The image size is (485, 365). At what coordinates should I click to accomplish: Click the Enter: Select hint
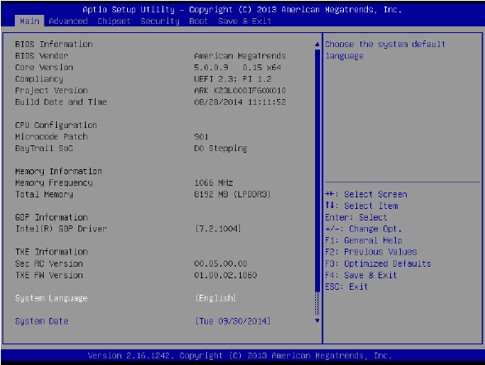(356, 217)
